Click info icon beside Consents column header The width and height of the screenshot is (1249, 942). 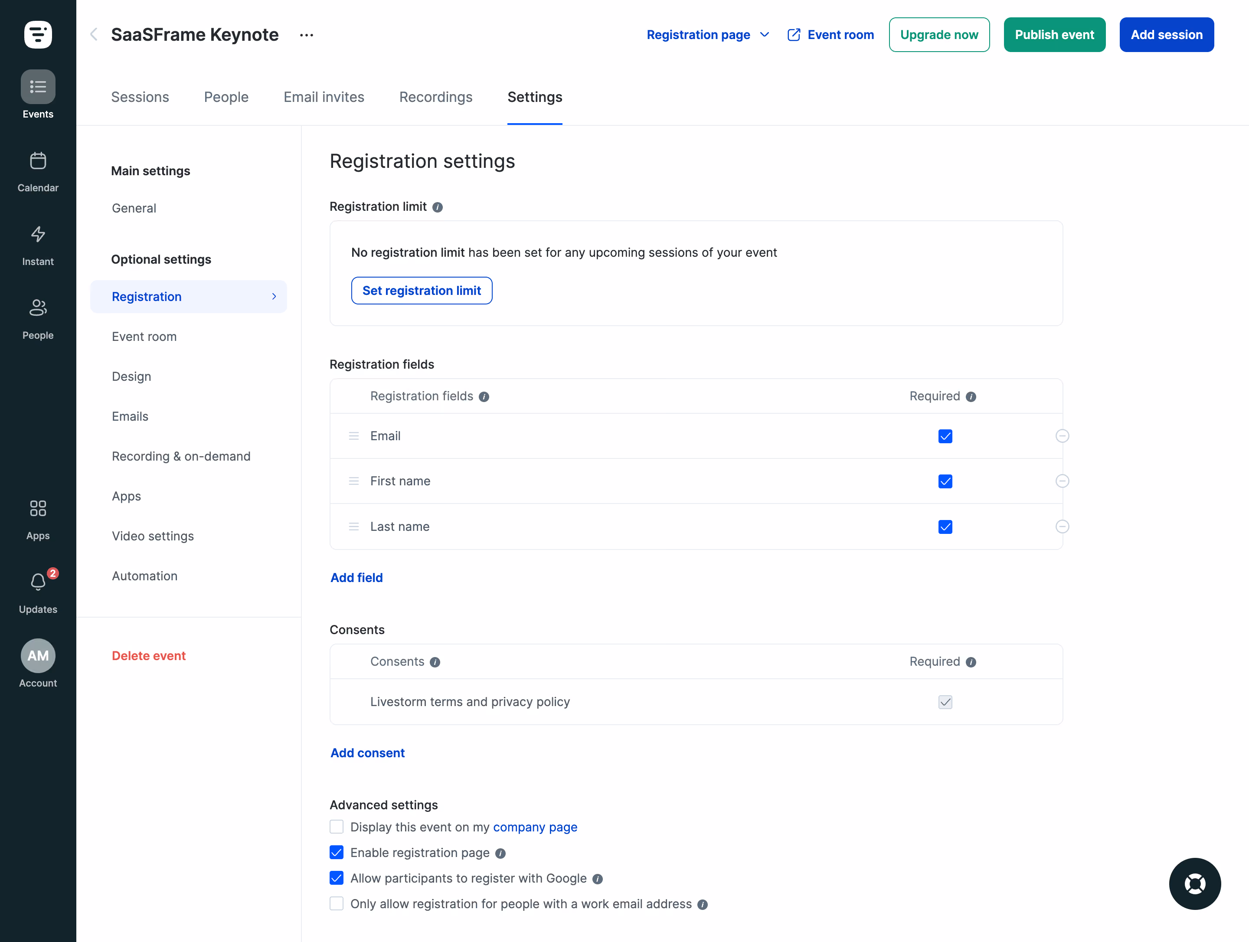click(x=435, y=662)
